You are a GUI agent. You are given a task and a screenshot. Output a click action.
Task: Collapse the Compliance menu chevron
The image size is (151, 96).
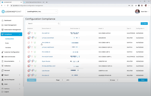click(20, 34)
